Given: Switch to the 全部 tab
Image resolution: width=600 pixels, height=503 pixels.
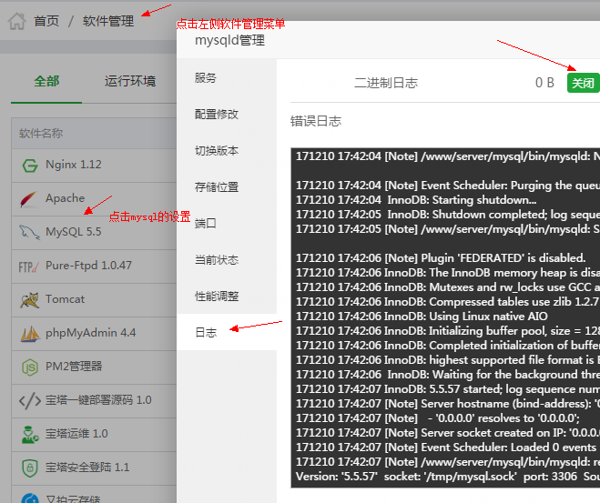Looking at the screenshot, I should [46, 81].
